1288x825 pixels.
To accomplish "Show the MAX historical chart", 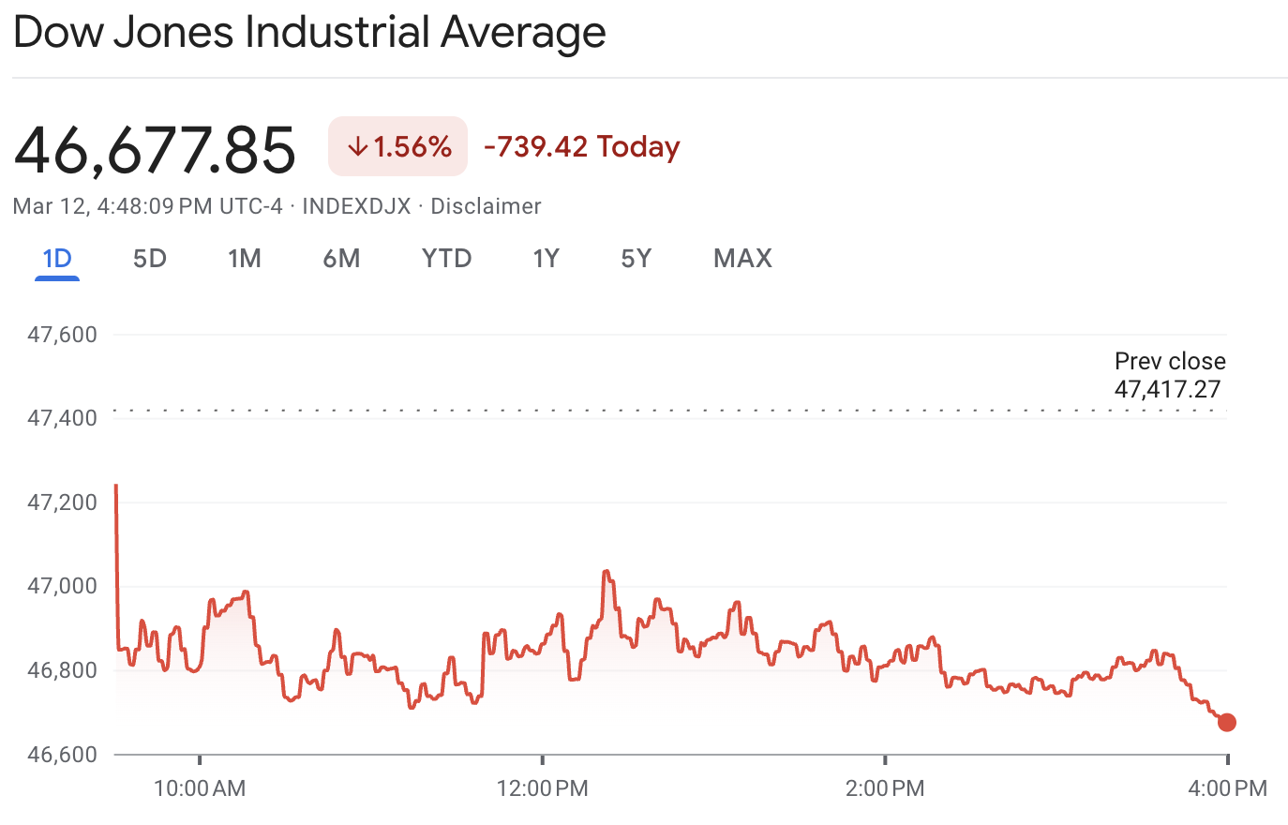I will click(x=741, y=258).
